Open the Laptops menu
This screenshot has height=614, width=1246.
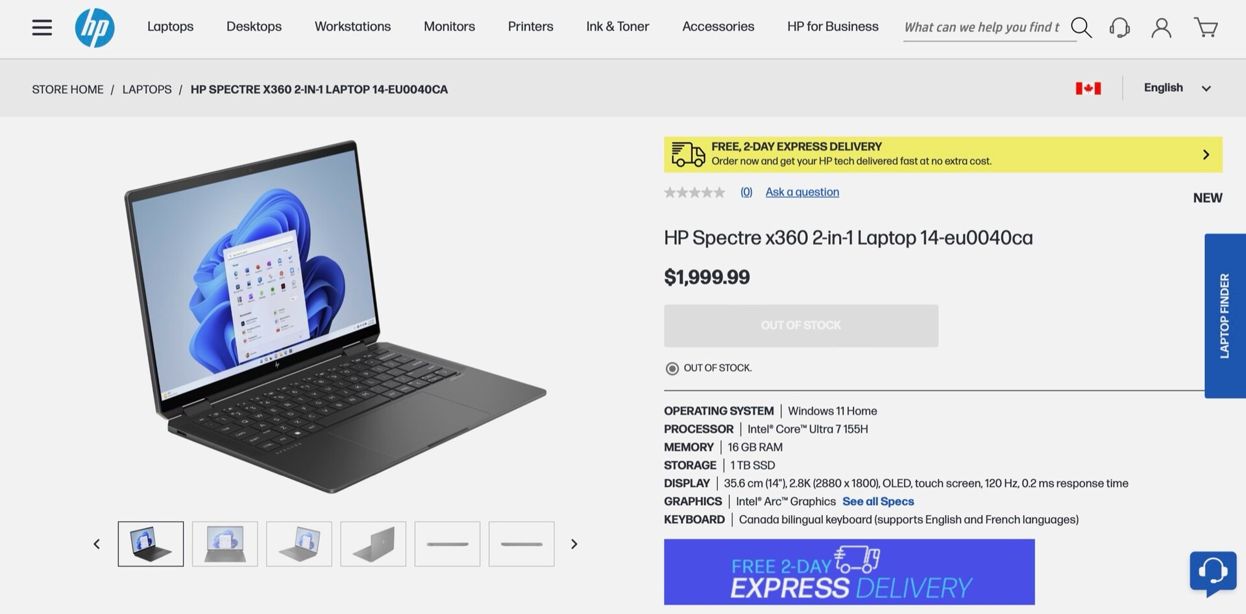click(x=170, y=27)
